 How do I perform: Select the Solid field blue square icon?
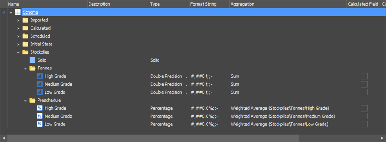[32, 60]
